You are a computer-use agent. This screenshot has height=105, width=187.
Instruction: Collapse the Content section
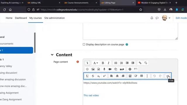click(52, 55)
